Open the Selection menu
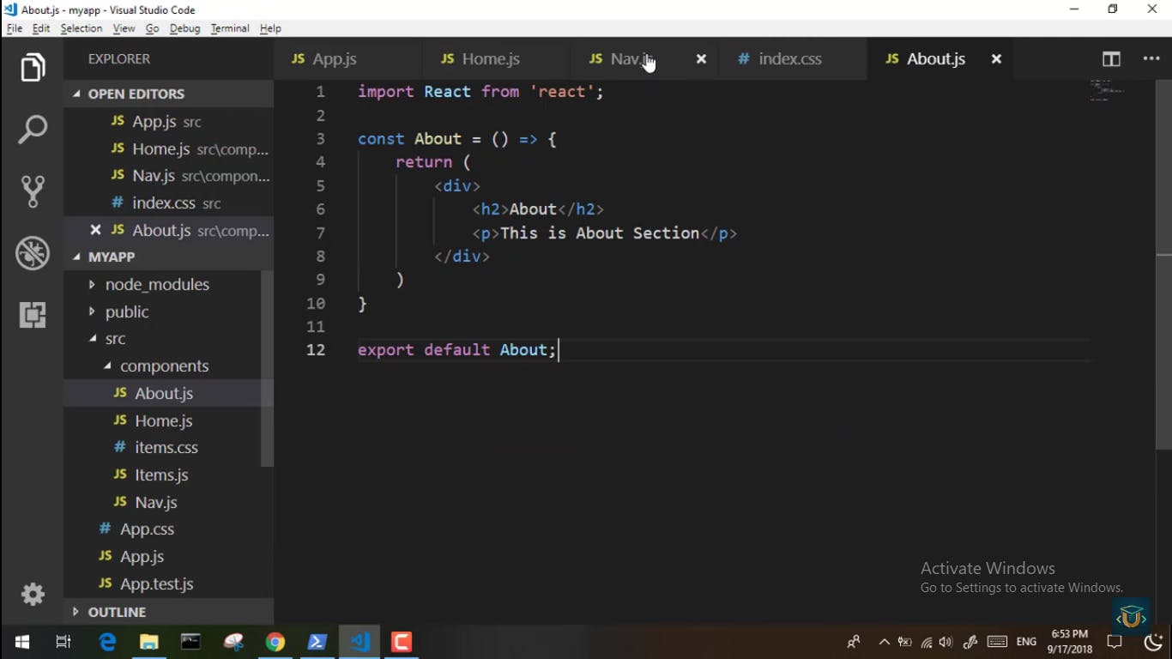Screen dimensions: 1172x659 [82, 28]
